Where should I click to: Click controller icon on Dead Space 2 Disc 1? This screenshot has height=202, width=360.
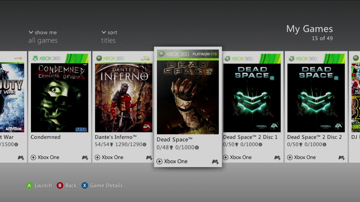(277, 158)
